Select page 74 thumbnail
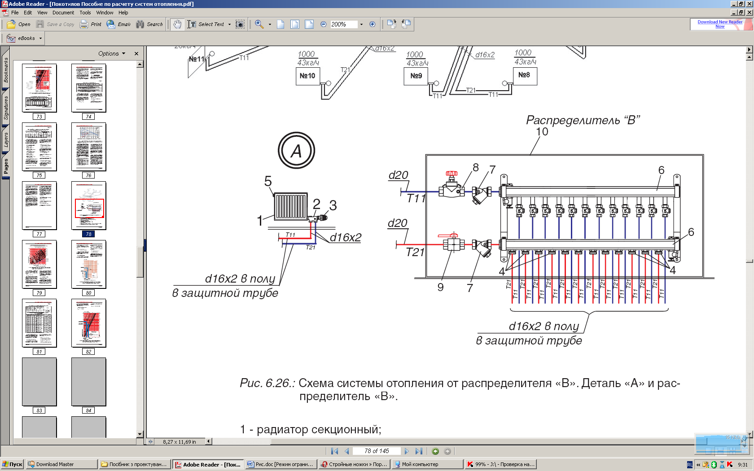 pos(89,88)
